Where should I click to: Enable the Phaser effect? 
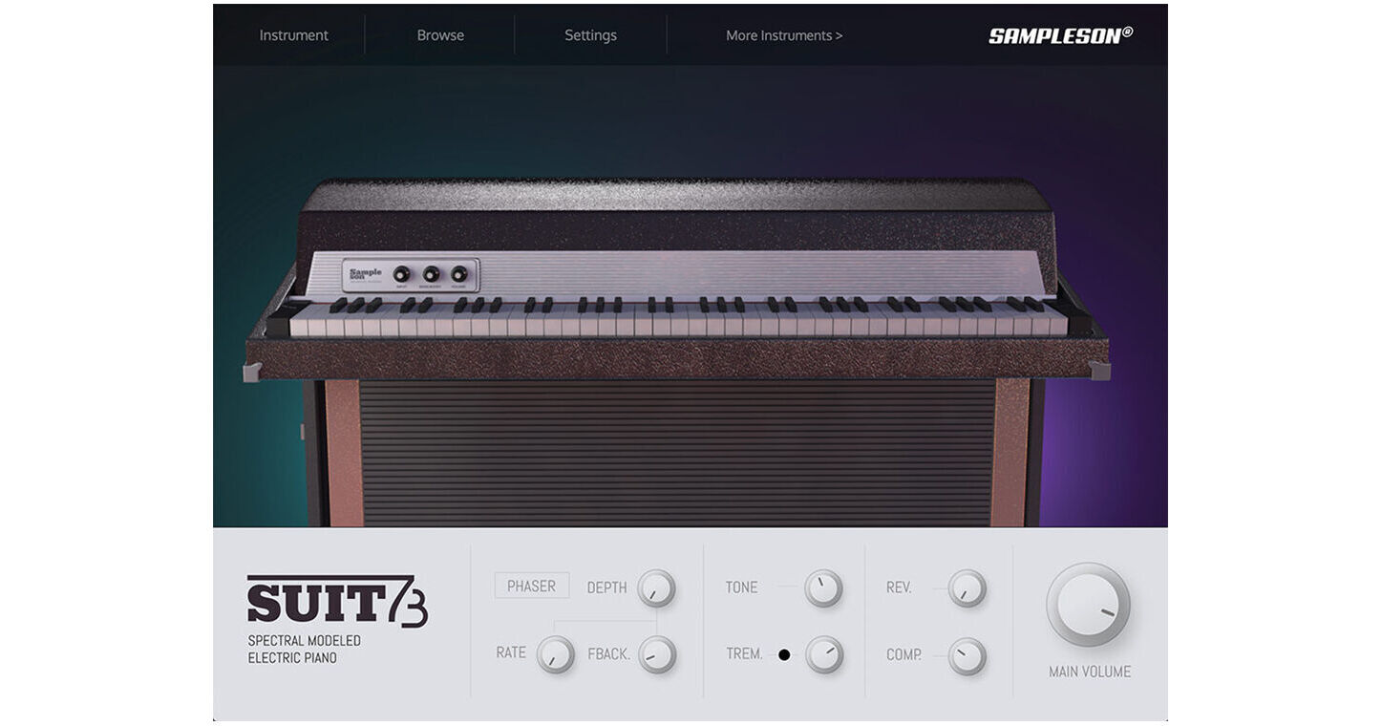click(531, 586)
